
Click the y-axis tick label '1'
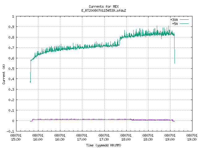coord(13,16)
